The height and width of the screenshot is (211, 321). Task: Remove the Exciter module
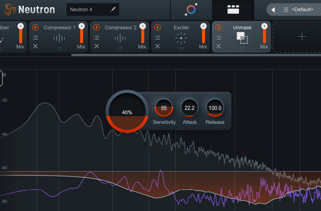click(x=157, y=46)
